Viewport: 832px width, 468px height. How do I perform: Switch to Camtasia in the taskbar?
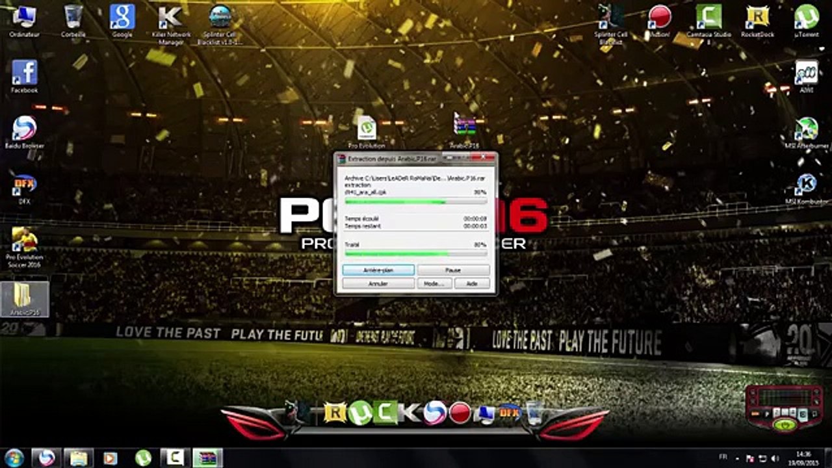174,458
